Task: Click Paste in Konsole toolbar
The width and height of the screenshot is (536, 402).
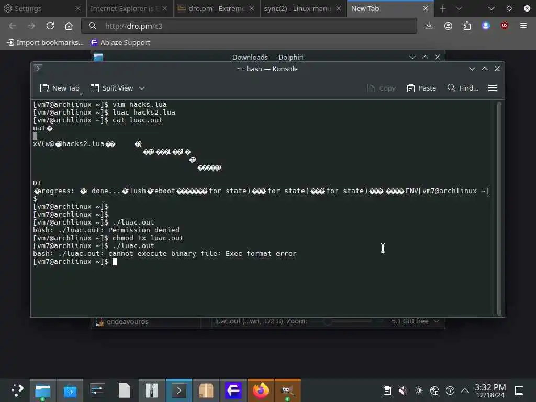Action: [x=421, y=88]
